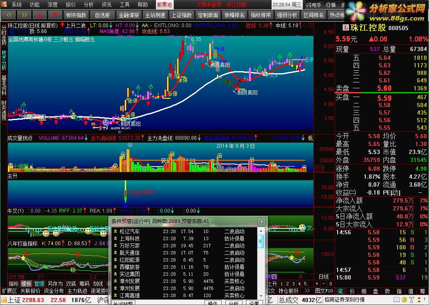Click the 另存为 tab below chart
This screenshot has width=429, height=305.
[x=55, y=284]
